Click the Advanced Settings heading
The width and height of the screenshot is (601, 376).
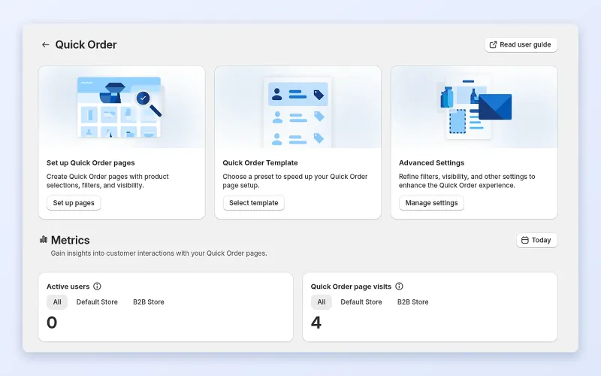click(431, 162)
